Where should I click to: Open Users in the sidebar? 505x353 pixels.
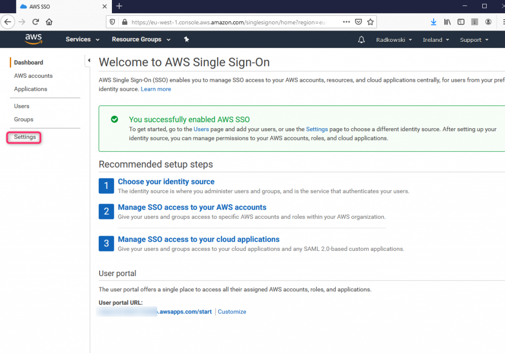pos(22,106)
